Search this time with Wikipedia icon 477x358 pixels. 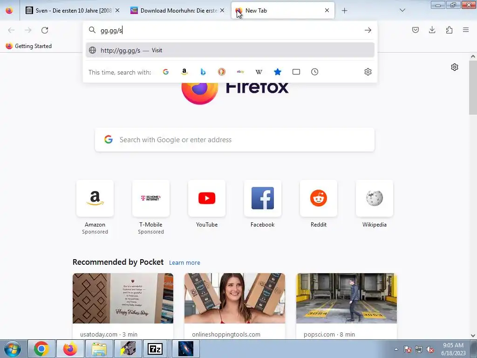point(259,72)
